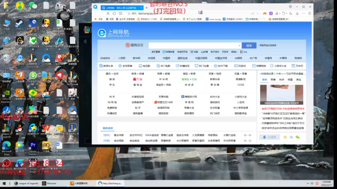Launch Adobe Premiere desktop icon
Screen dimensions: 337x189
33,148
